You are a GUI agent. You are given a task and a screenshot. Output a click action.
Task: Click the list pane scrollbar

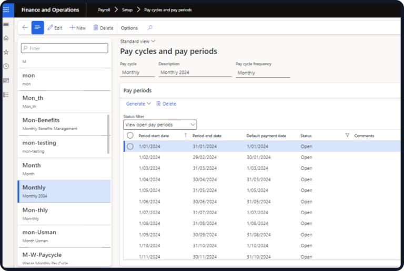[108, 134]
